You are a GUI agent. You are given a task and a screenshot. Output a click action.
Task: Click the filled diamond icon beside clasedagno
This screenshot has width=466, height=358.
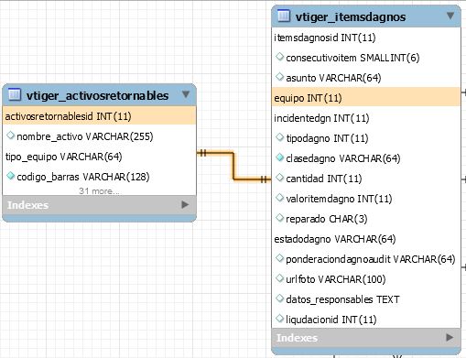(x=279, y=157)
